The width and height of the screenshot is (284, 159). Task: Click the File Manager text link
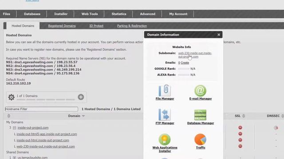click(165, 98)
